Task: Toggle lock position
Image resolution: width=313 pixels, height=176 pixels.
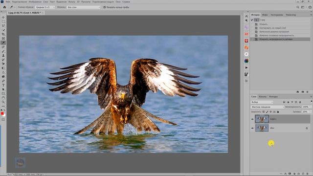Action: pos(270,112)
